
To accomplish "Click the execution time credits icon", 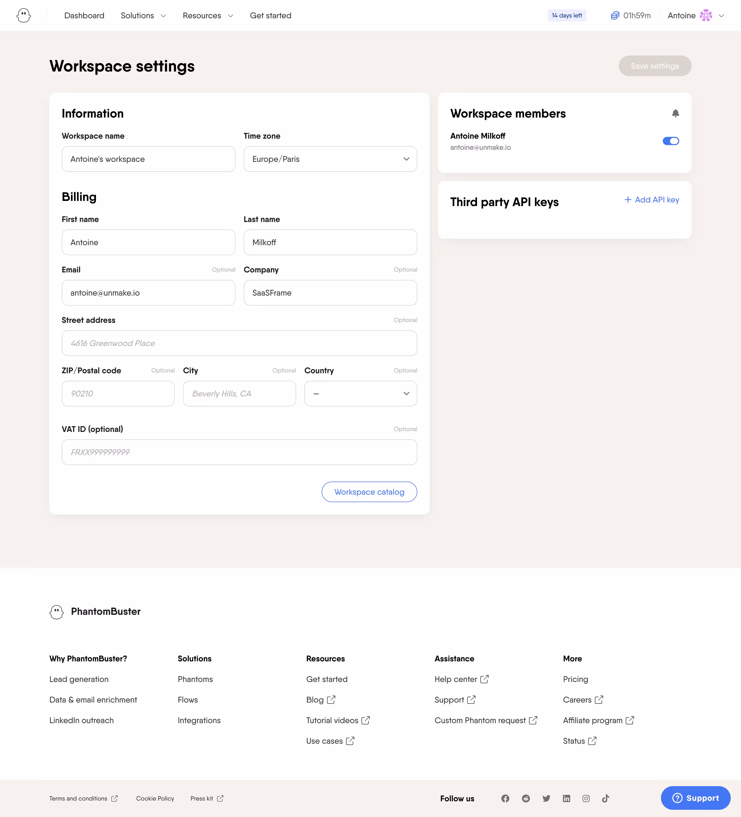I will click(615, 15).
